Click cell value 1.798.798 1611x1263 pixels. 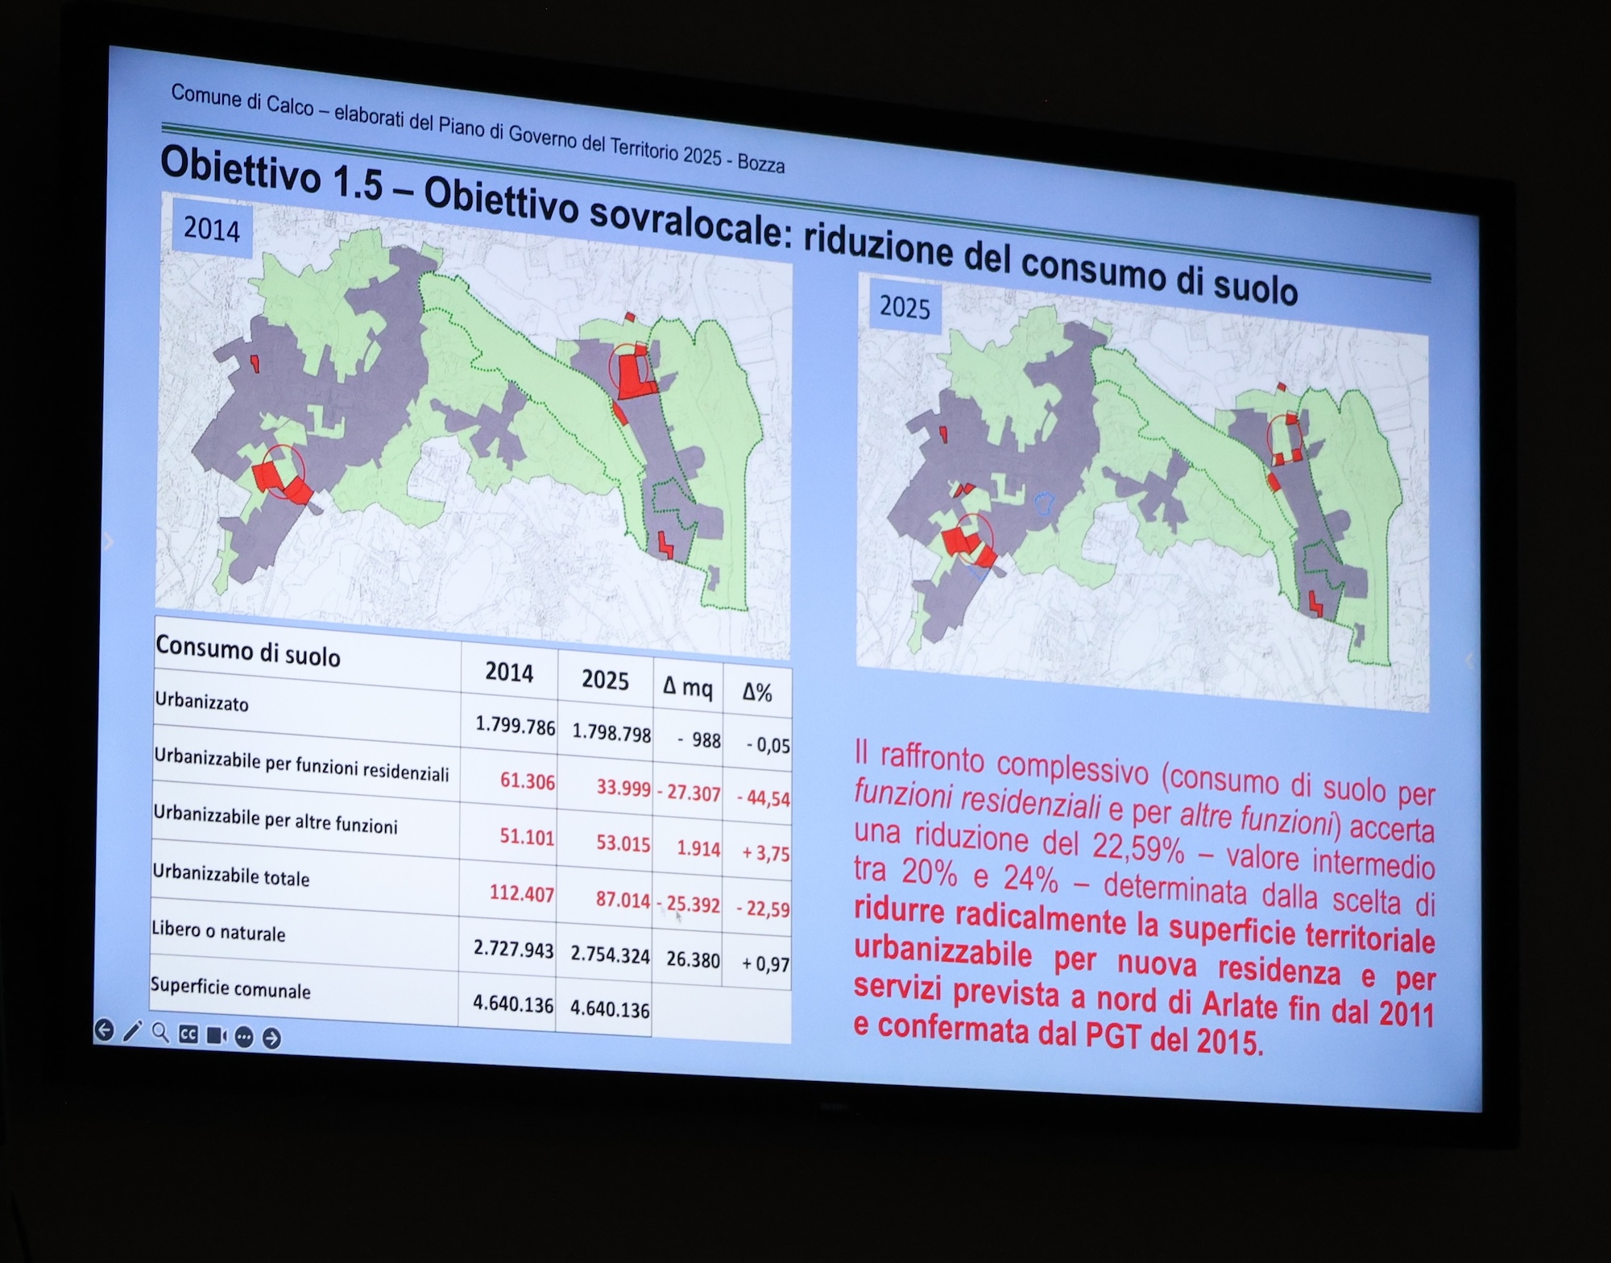click(611, 733)
